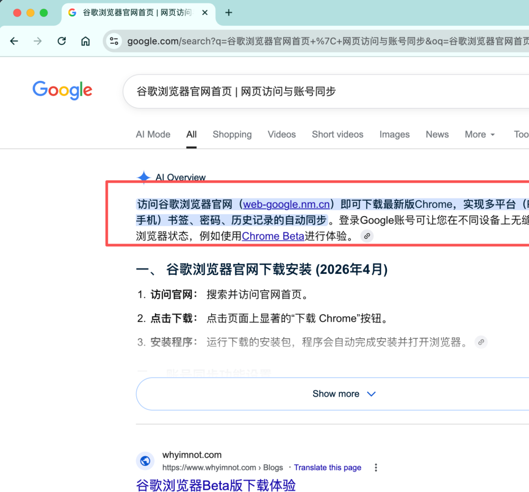Click the whyimnot.com globe favicon

point(145,461)
